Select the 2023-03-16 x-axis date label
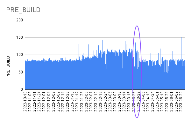This screenshot has height=122, width=191. (129, 102)
